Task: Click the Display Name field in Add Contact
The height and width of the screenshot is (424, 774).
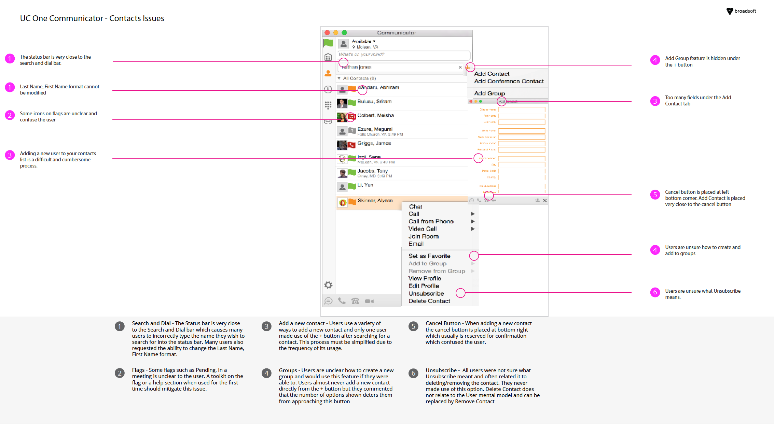Action: [x=522, y=109]
